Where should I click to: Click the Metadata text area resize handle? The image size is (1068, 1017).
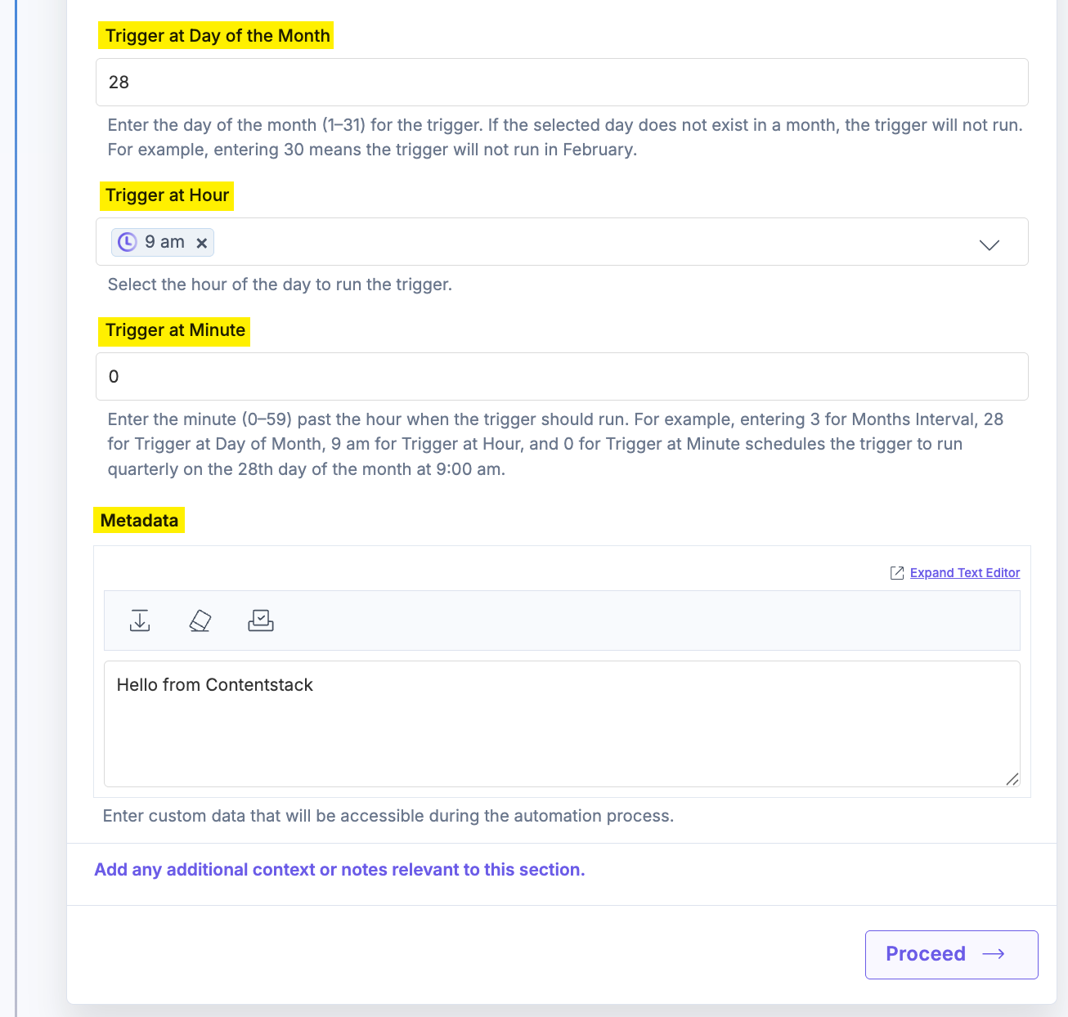pos(1012,779)
